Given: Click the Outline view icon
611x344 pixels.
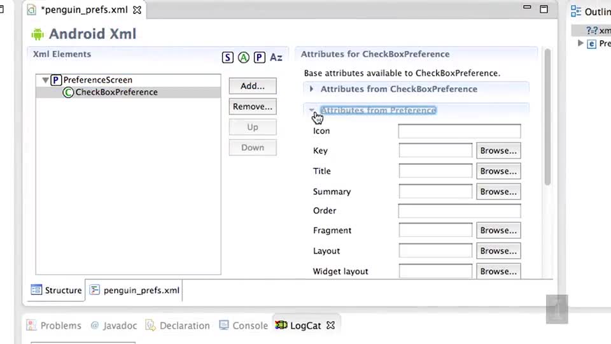Looking at the screenshot, I should 575,11.
